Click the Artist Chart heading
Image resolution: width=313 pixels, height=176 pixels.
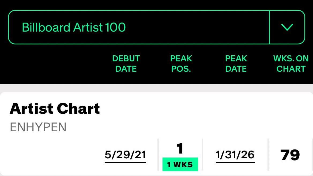(x=55, y=109)
